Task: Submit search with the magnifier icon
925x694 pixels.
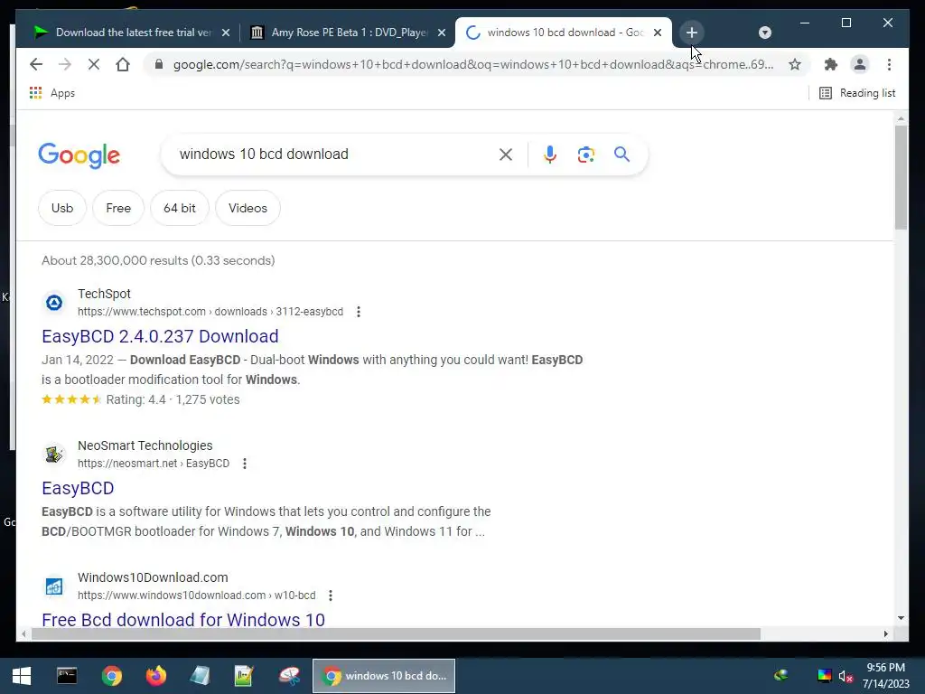Action: [x=621, y=155]
